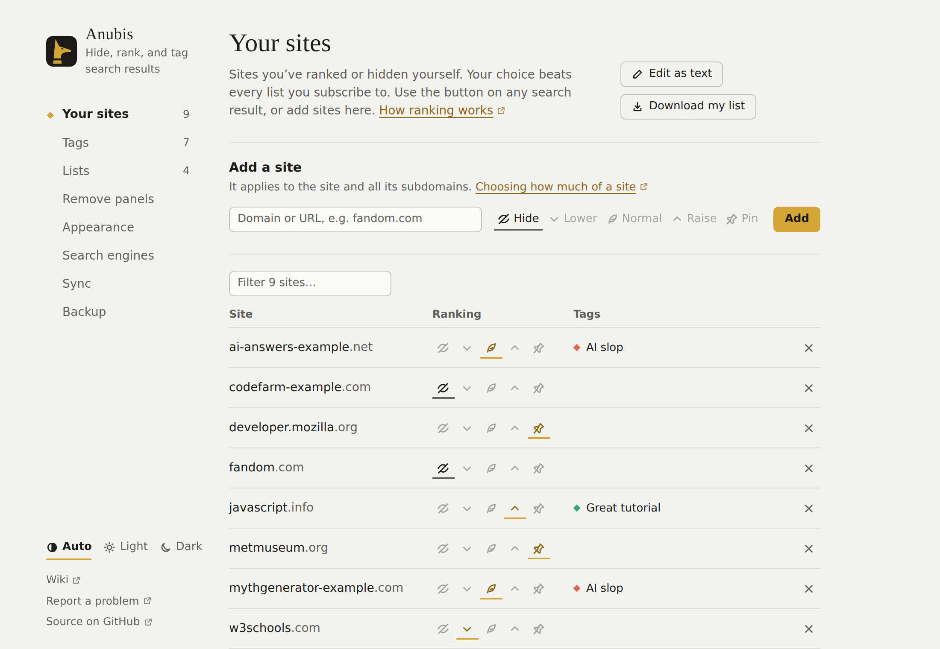Pin javascript.info with the pin icon
Viewport: 940px width, 649px height.
pyautogui.click(x=539, y=509)
